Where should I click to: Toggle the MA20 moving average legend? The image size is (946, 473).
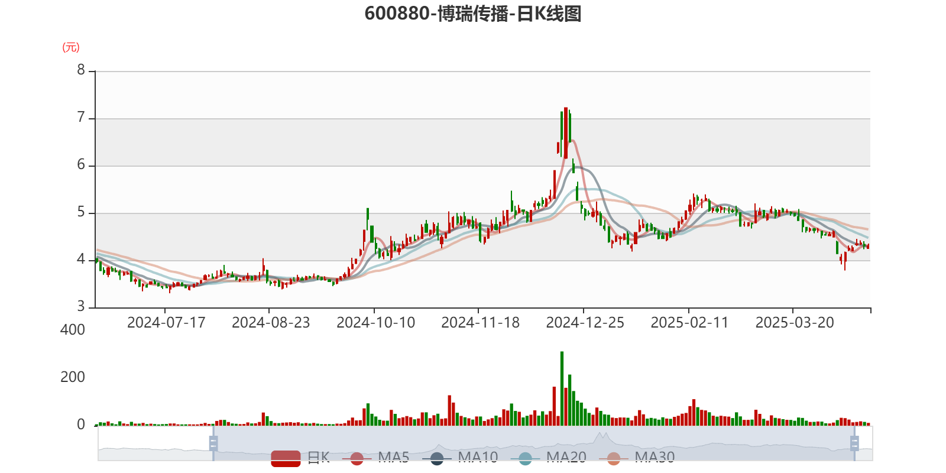tap(549, 458)
